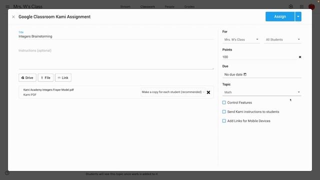Switch to the Stream tab
Viewport: 320px width, 180px height.
pos(125,6)
